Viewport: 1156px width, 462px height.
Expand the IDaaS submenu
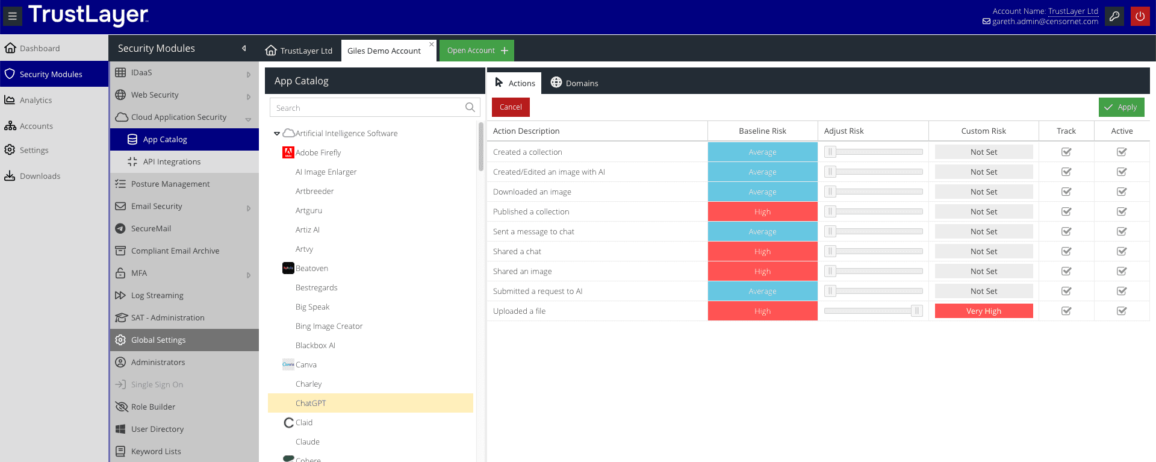click(248, 73)
